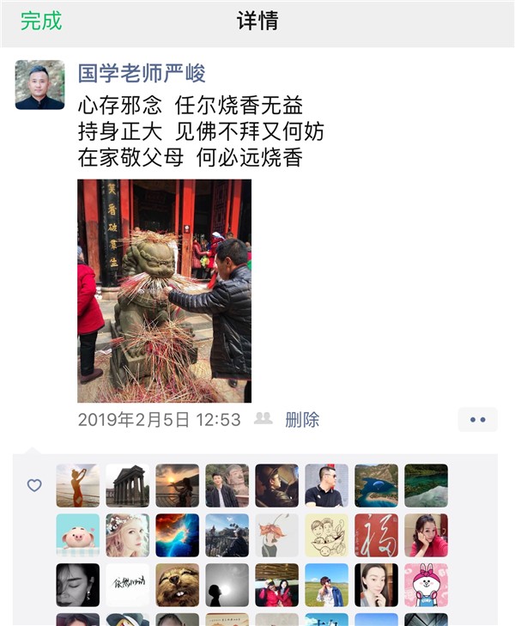Screen dimensions: 515x626
Task: Tap the heart like icon
Action: [x=34, y=485]
